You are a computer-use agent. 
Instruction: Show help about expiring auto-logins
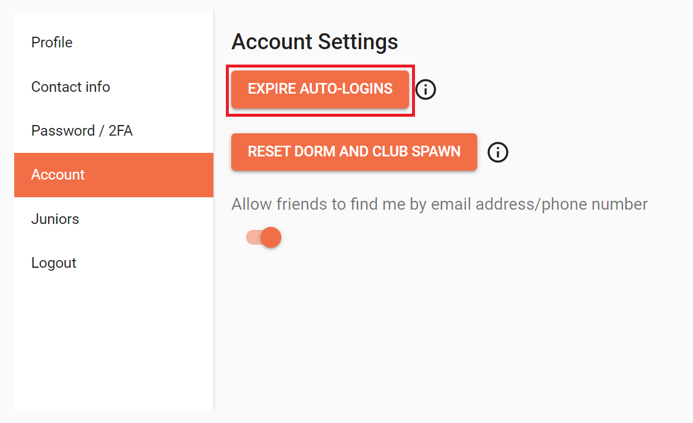click(x=426, y=89)
